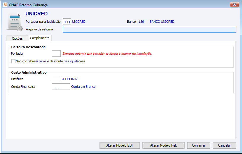Click the Alterar Modelo EDI button
This screenshot has height=154, width=242.
click(120, 145)
